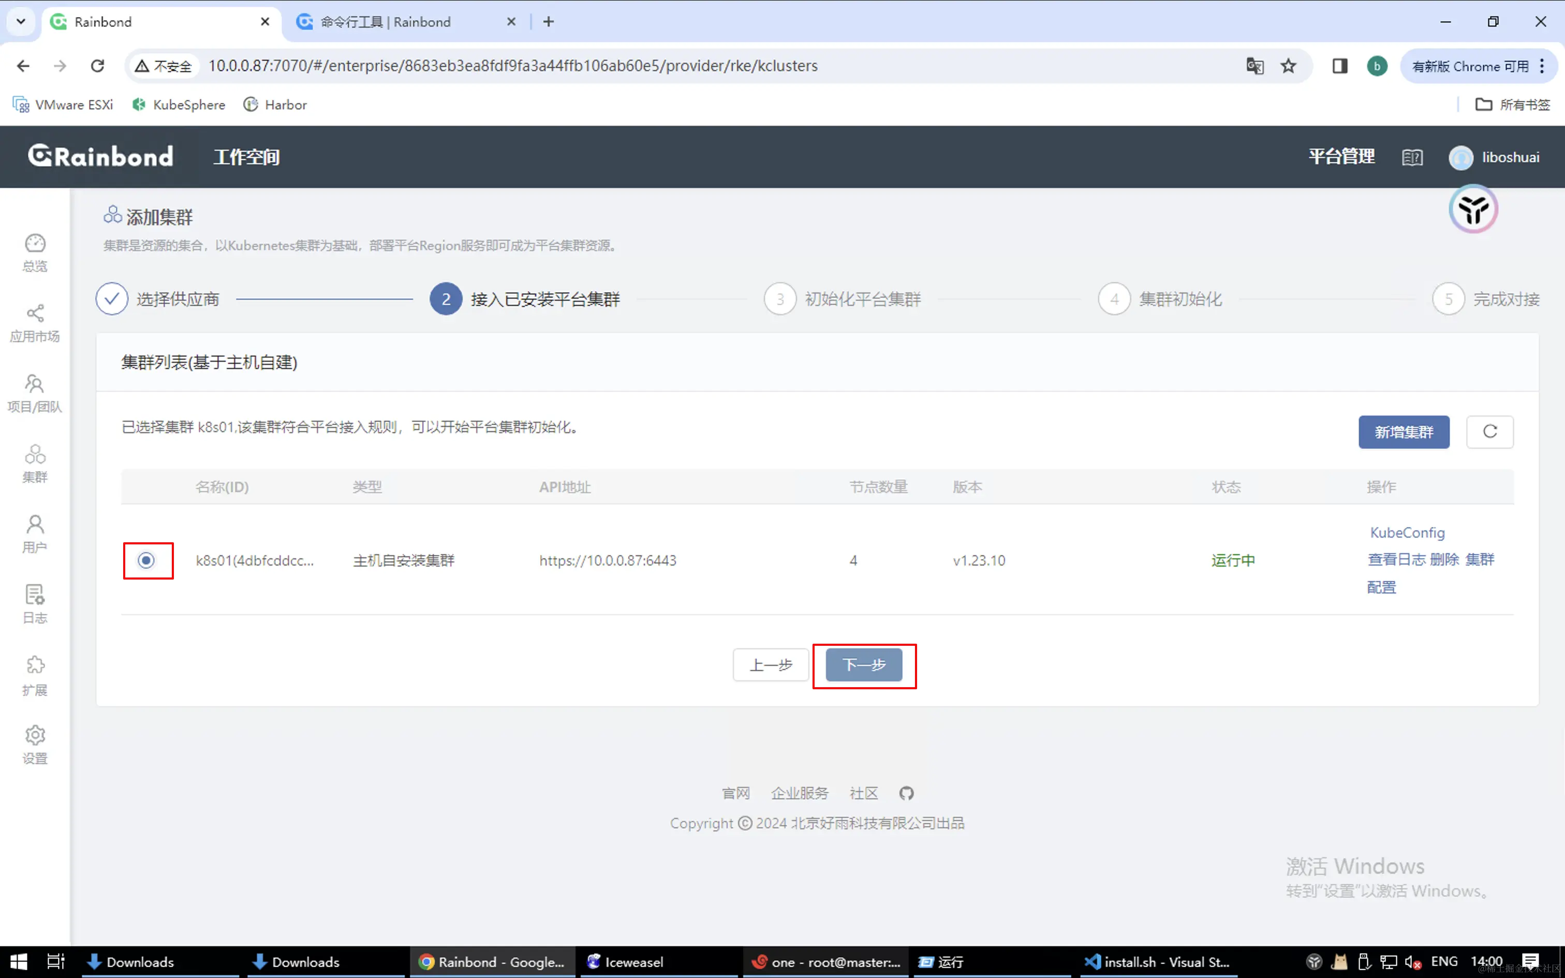Viewport: 1565px width, 978px height.
Task: Click the 下一步 button
Action: pos(864,664)
